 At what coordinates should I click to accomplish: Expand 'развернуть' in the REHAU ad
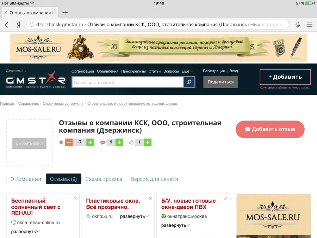click(x=25, y=232)
